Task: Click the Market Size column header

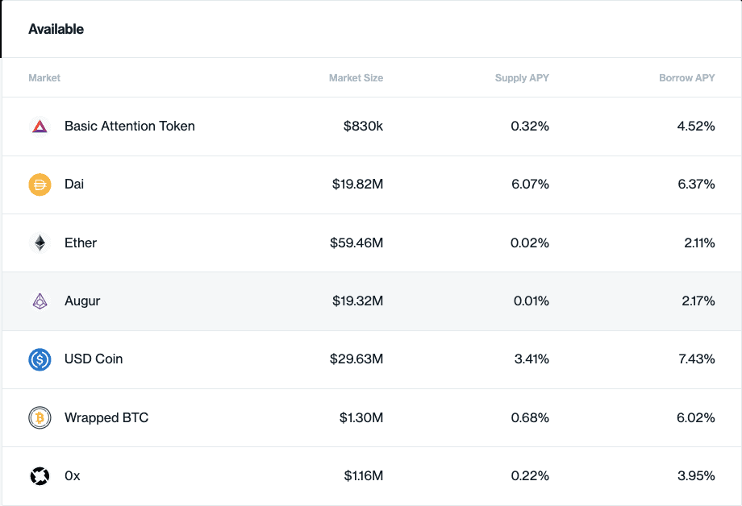Action: [x=356, y=78]
